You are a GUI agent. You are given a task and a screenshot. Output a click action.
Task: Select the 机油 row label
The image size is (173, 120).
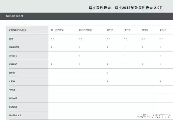(x=11, y=39)
